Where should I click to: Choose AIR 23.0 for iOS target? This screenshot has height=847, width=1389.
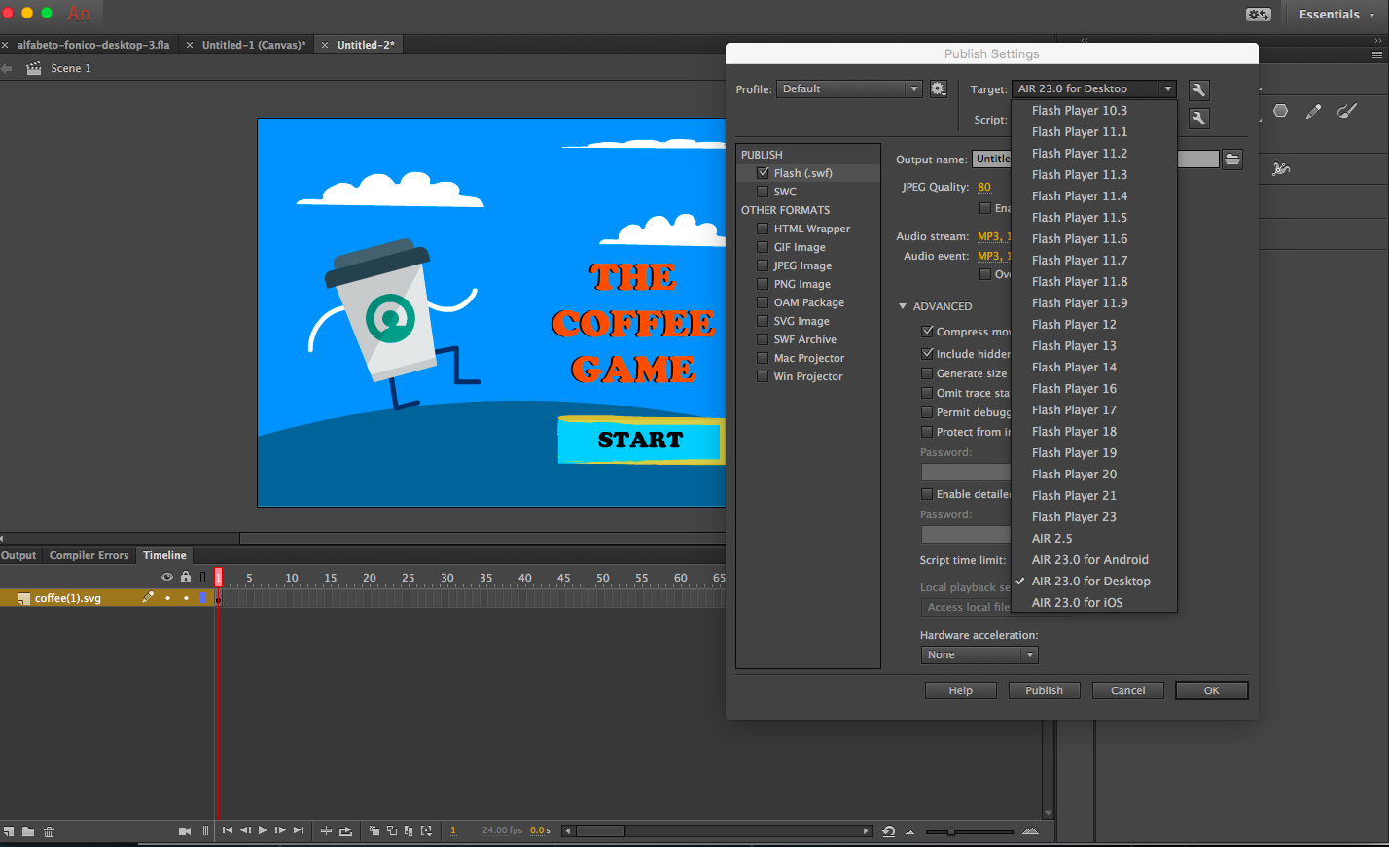tap(1094, 602)
